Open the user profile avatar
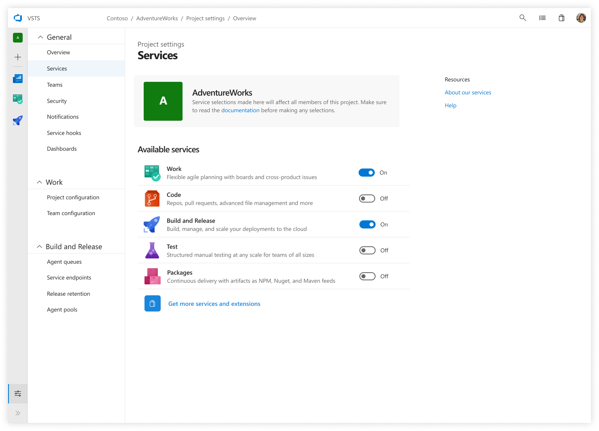This screenshot has height=431, width=599. [x=581, y=18]
